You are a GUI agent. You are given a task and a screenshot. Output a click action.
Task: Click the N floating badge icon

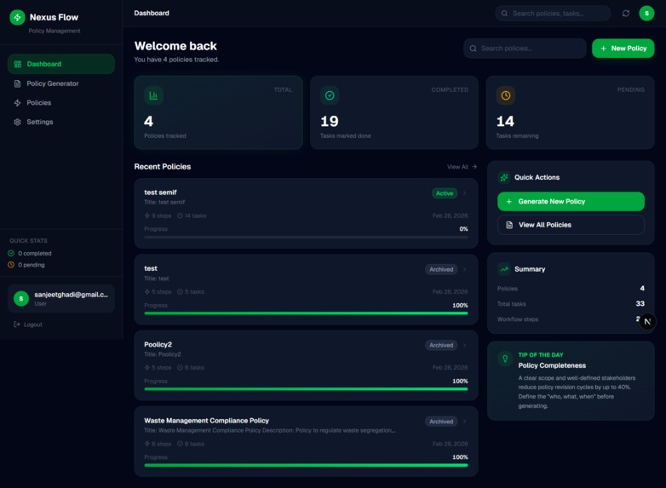coord(647,322)
